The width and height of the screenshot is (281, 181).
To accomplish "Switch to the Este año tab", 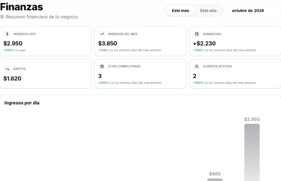I will tap(208, 11).
